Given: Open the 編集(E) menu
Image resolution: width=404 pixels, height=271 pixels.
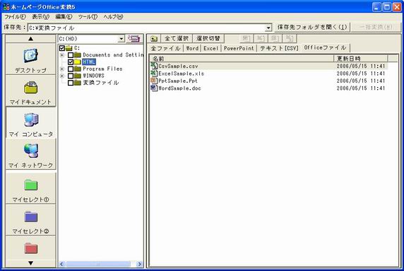Looking at the screenshot, I should tap(64, 17).
